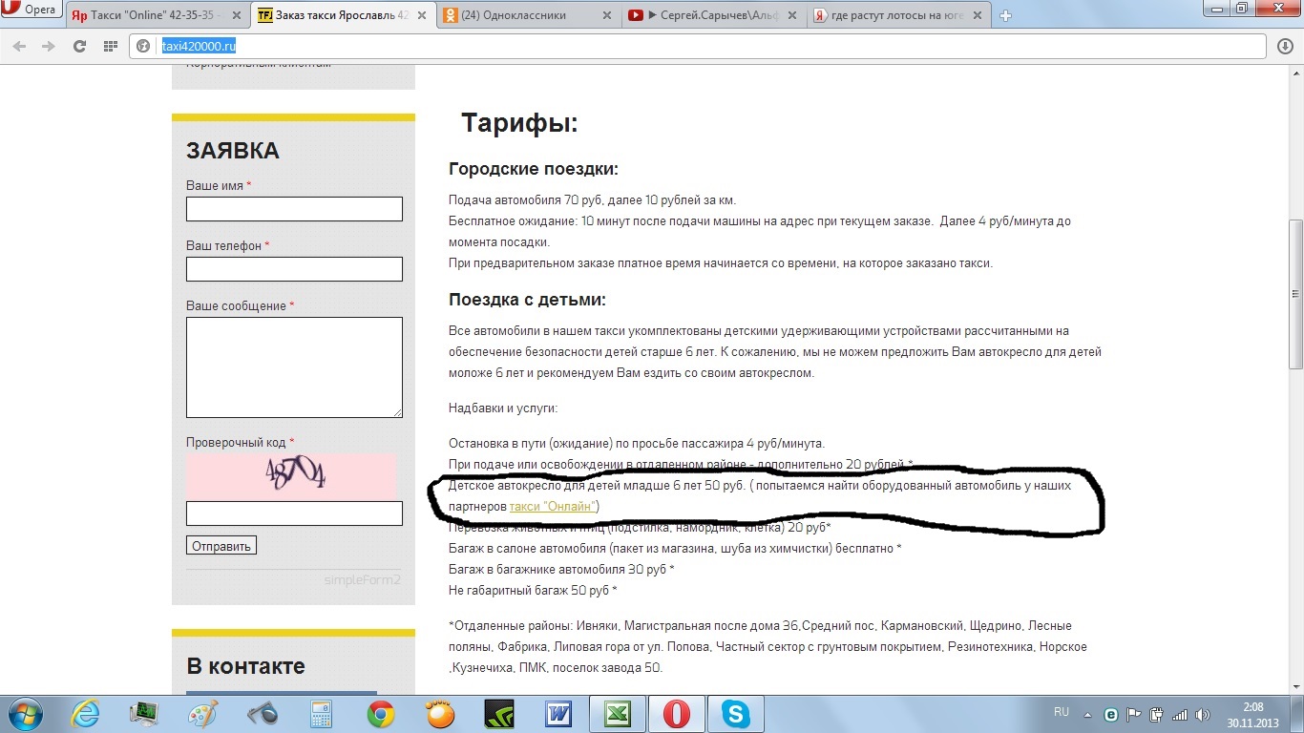The height and width of the screenshot is (733, 1304).
Task: Click the Поездка с детьми: heading
Action: tap(527, 300)
